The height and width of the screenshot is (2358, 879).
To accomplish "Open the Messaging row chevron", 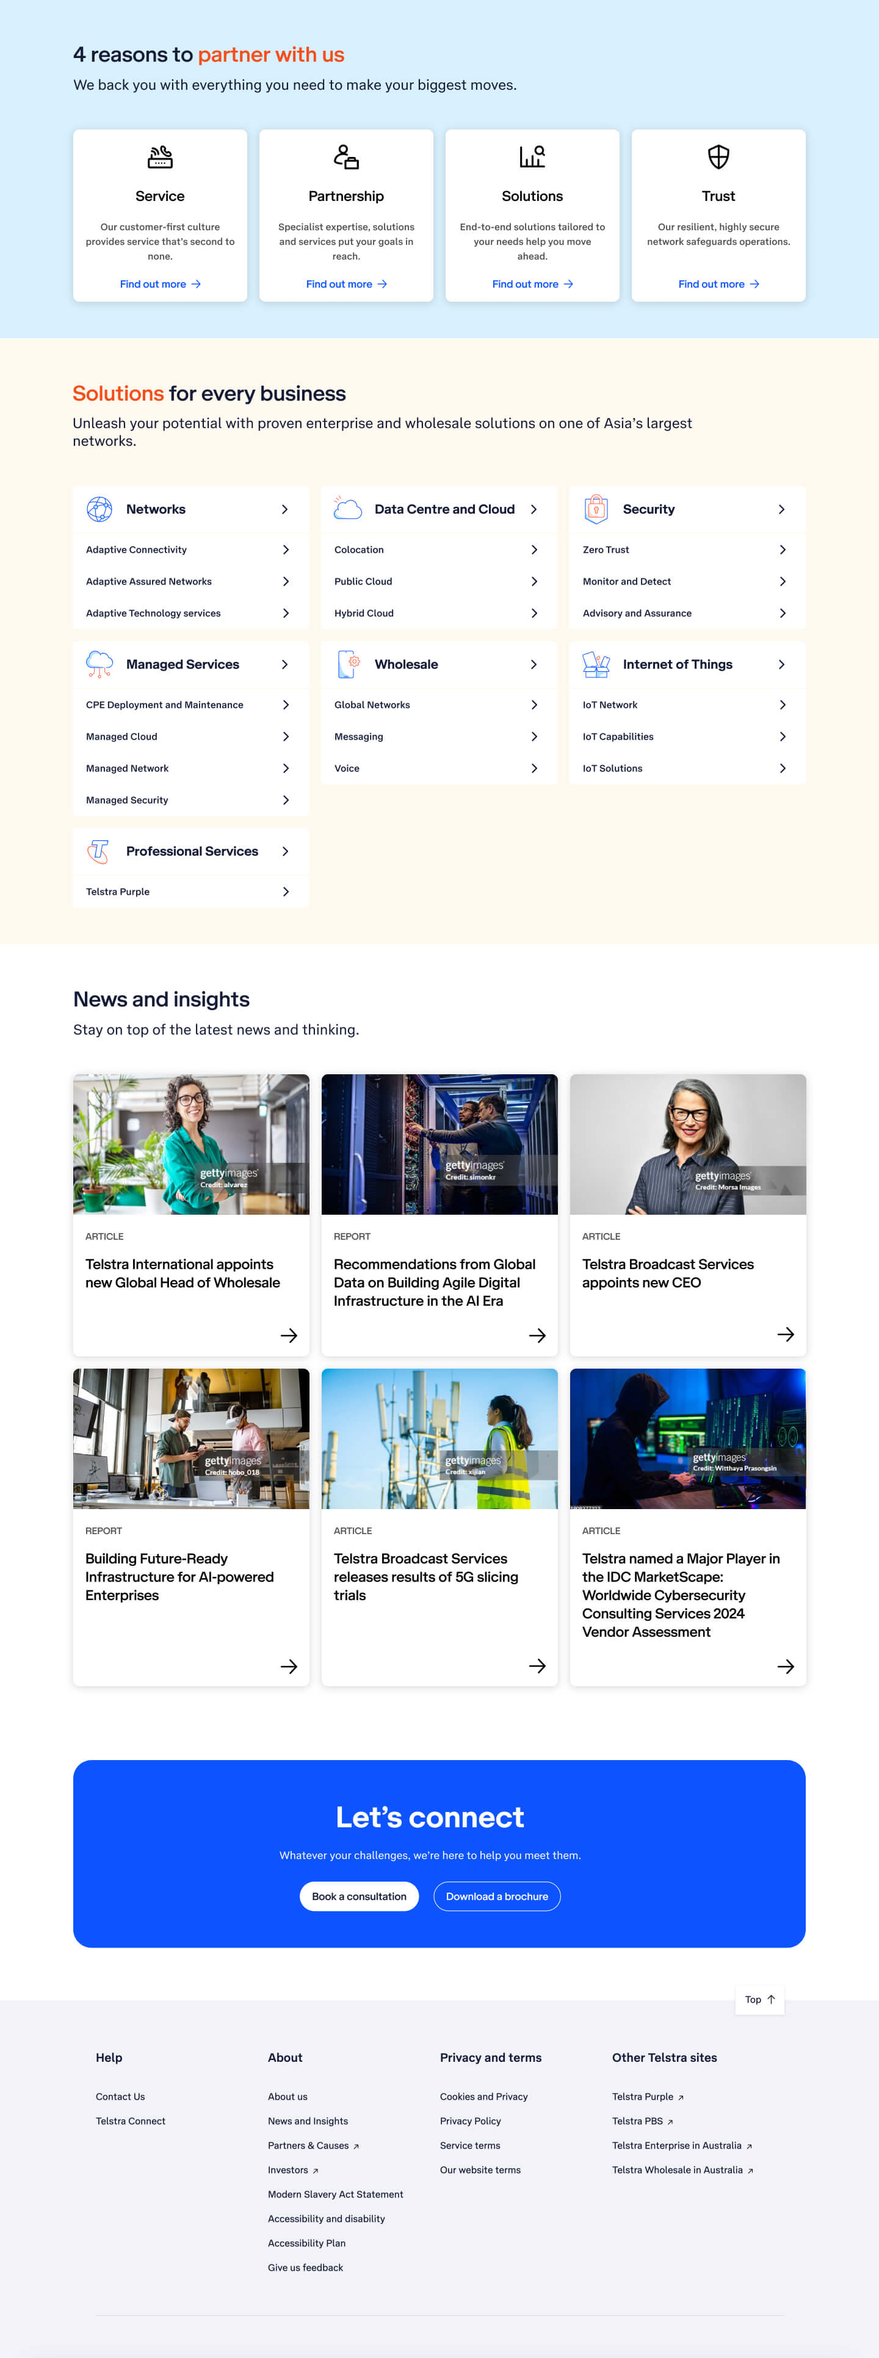I will pos(534,737).
